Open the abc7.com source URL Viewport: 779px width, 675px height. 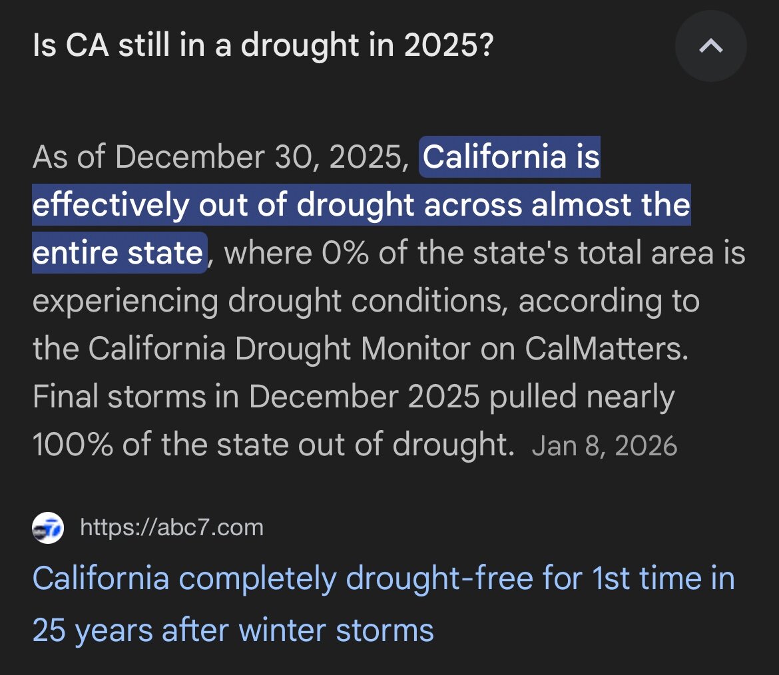coord(171,528)
